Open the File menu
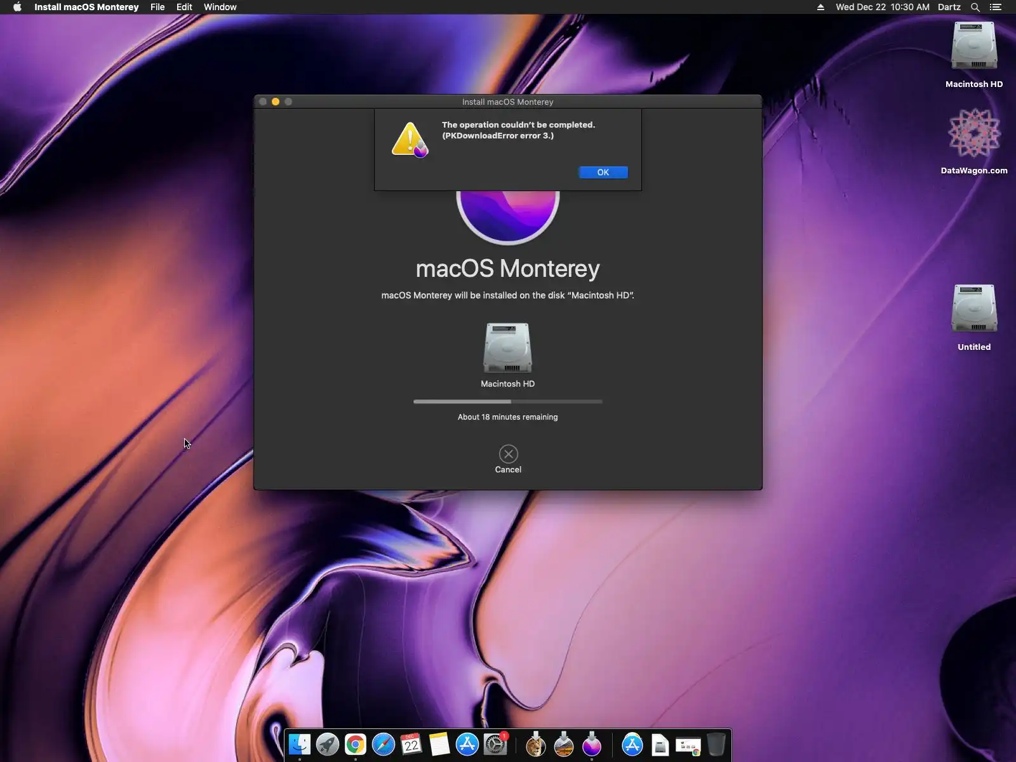 (x=157, y=7)
